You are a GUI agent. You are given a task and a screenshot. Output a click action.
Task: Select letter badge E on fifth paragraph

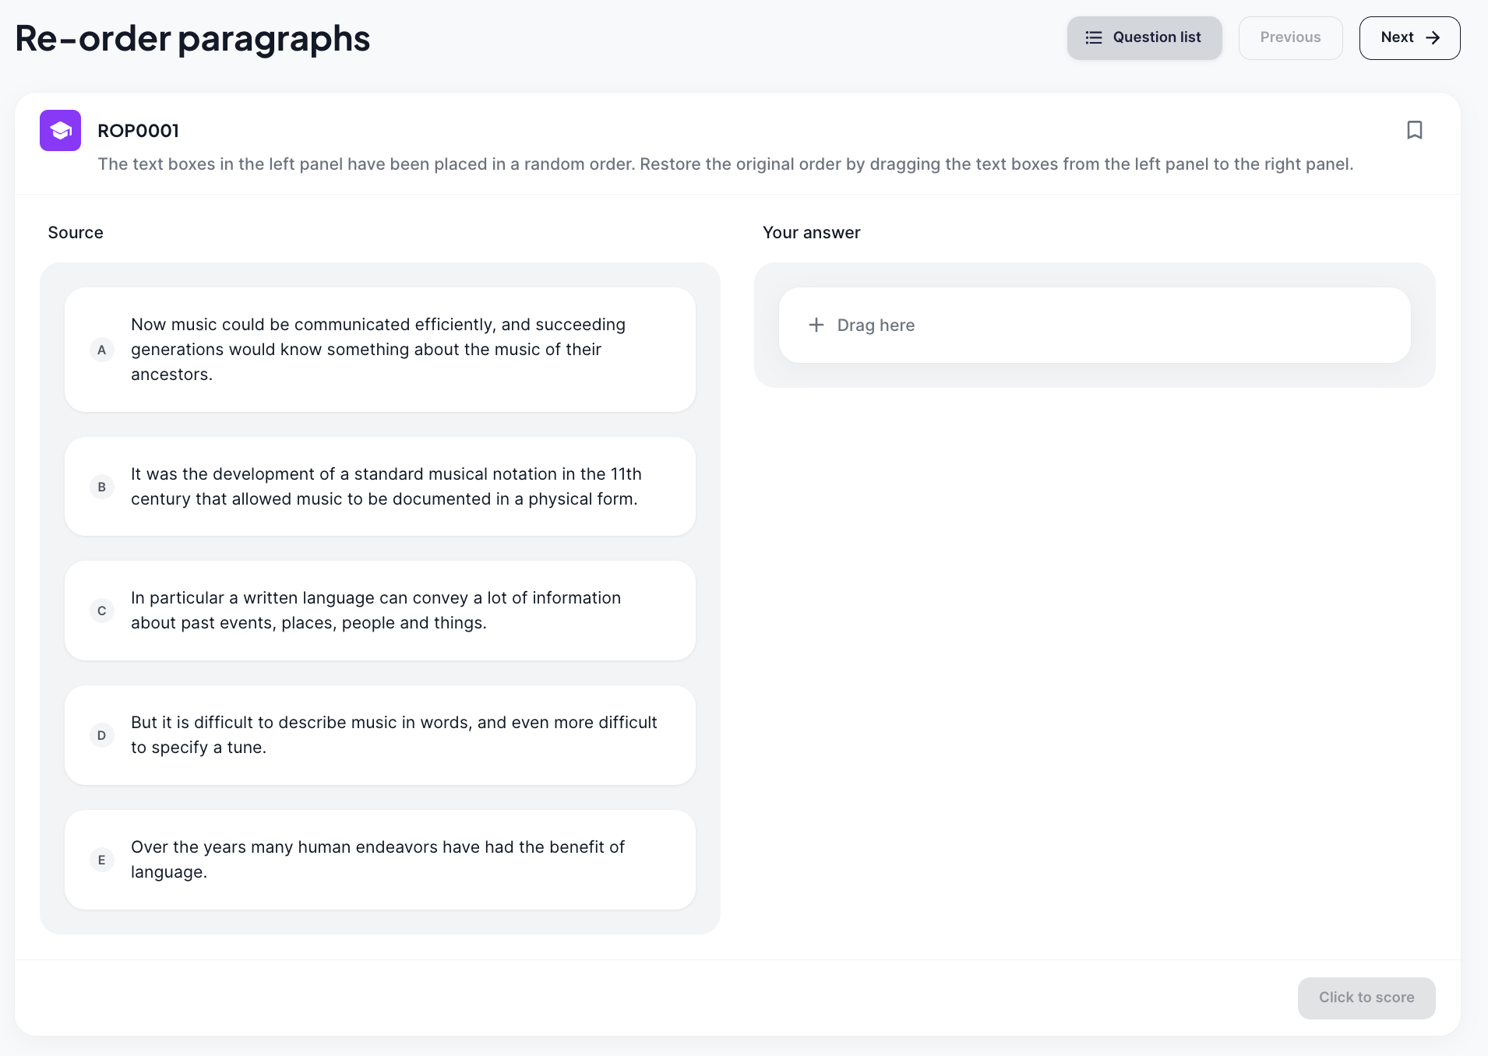102,860
